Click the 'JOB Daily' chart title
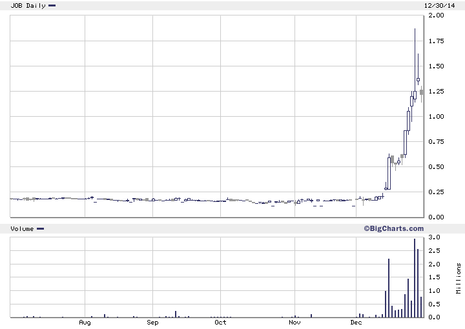Screen dimensions: 465x329 coord(28,6)
